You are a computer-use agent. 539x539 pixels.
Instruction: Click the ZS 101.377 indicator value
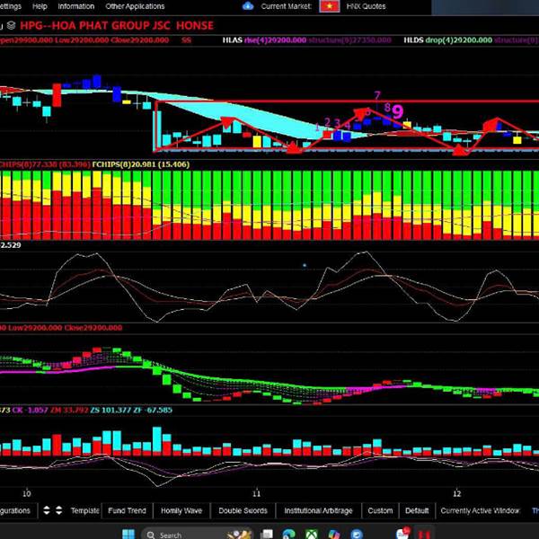pos(110,411)
